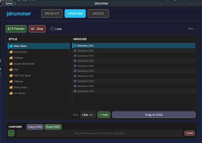
Task: Click the wide Drag to DAW button in Grooves
Action: (x=154, y=115)
